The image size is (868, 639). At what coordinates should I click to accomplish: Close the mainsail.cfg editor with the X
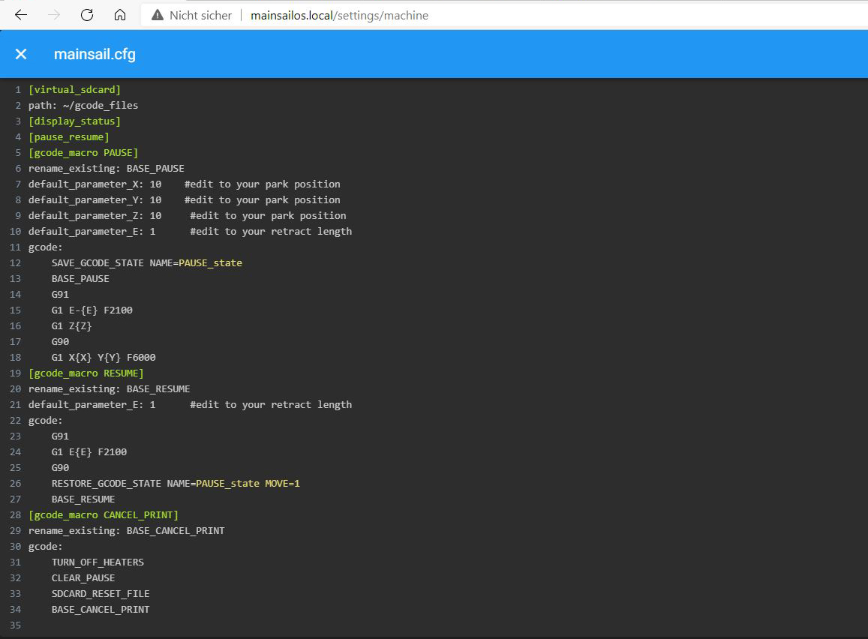coord(21,54)
